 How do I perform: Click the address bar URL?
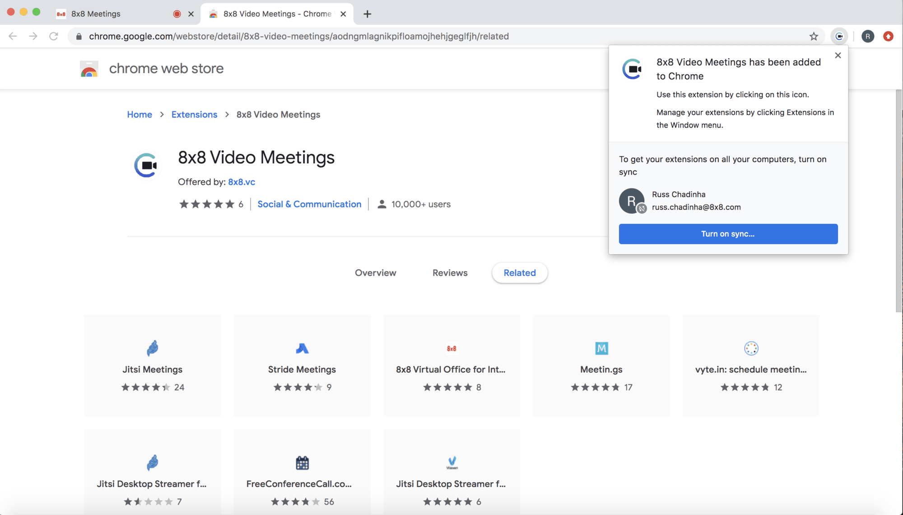point(299,37)
